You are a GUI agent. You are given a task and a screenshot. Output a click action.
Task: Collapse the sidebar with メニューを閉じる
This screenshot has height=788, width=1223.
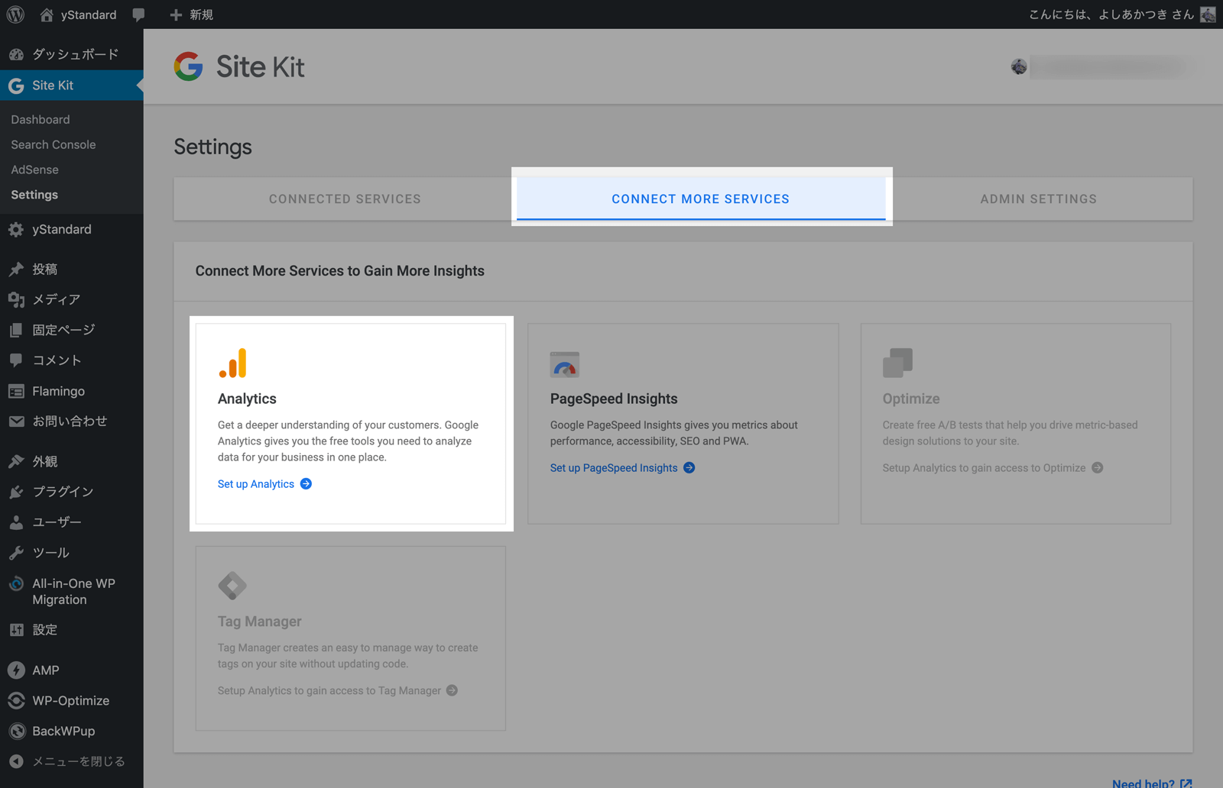[67, 761]
